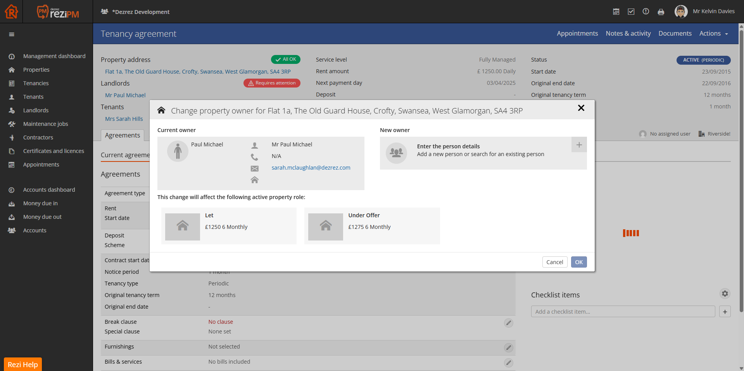Click the No clause value text
Screen dimensions: 744x371
tap(221, 322)
